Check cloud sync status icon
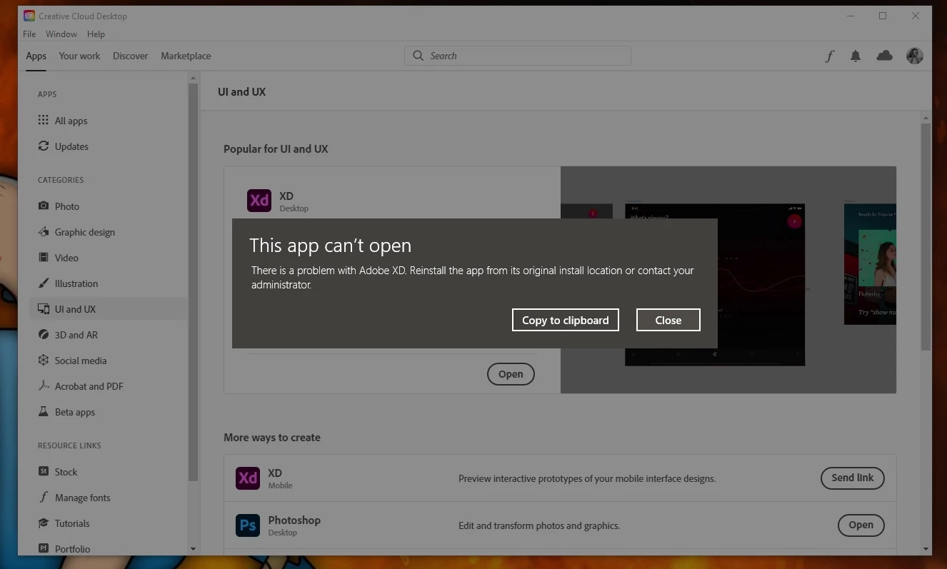The width and height of the screenshot is (947, 569). tap(885, 56)
